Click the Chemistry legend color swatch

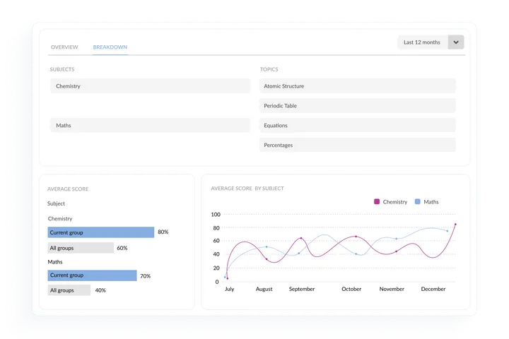[x=377, y=201]
